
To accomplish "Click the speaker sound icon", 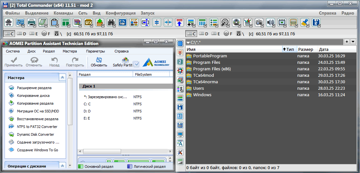I will 270,22.
